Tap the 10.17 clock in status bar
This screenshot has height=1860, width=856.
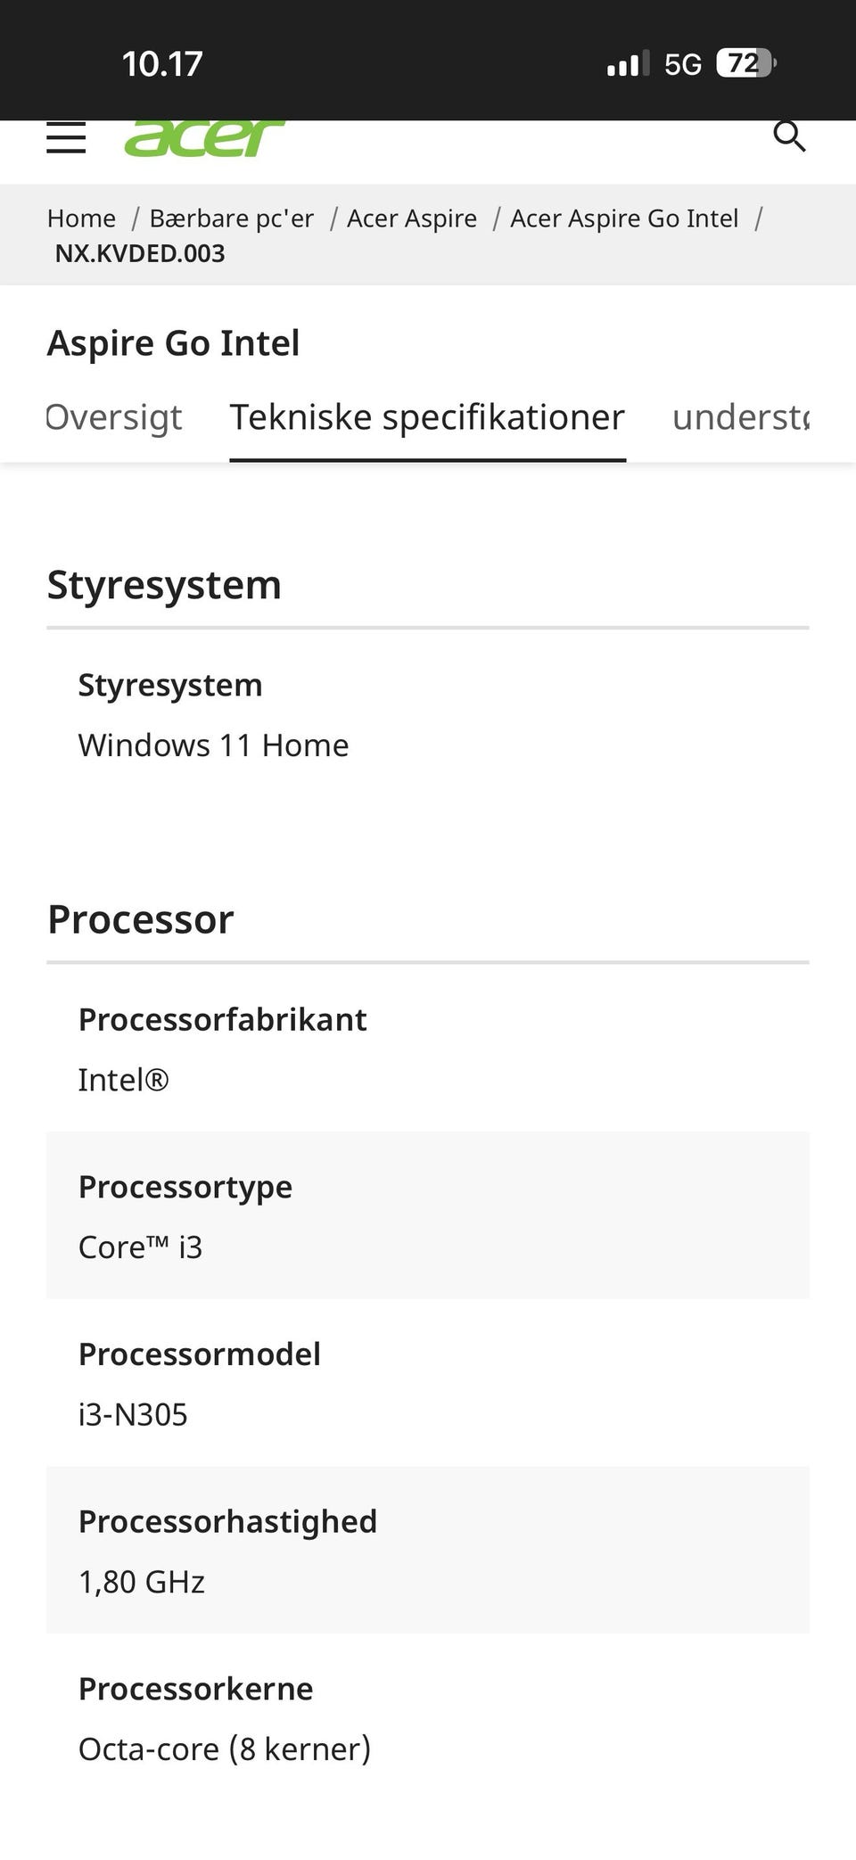pos(162,64)
